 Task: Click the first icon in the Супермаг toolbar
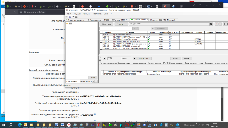click(x=67, y=17)
